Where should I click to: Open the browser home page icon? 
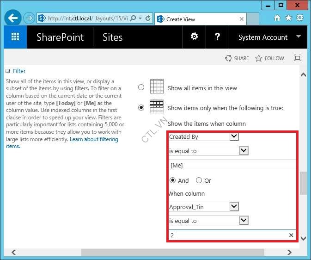click(x=277, y=18)
